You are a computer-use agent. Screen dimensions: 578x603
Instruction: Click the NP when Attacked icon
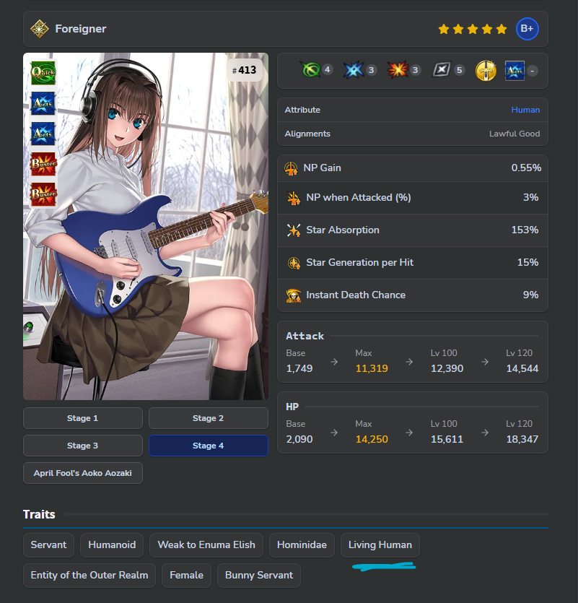[x=294, y=198]
